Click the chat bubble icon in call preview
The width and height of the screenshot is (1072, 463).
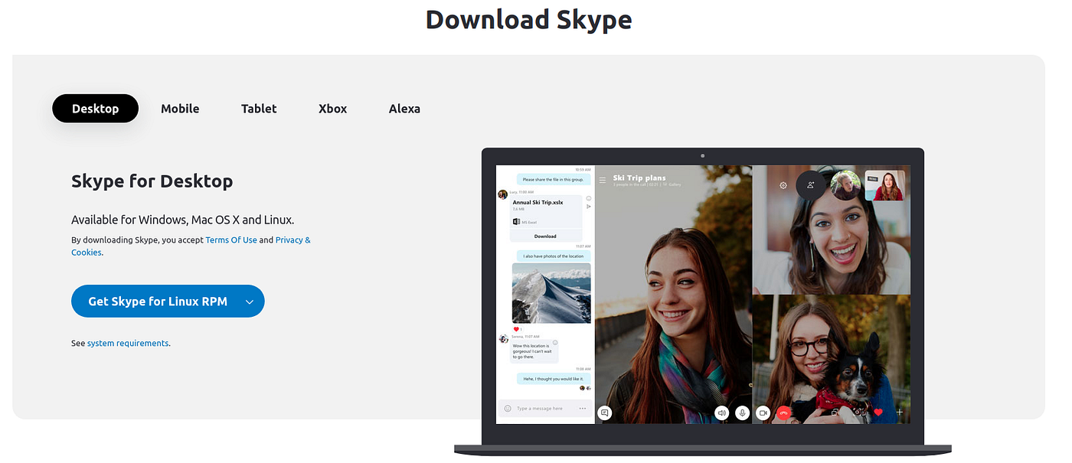[x=605, y=412]
